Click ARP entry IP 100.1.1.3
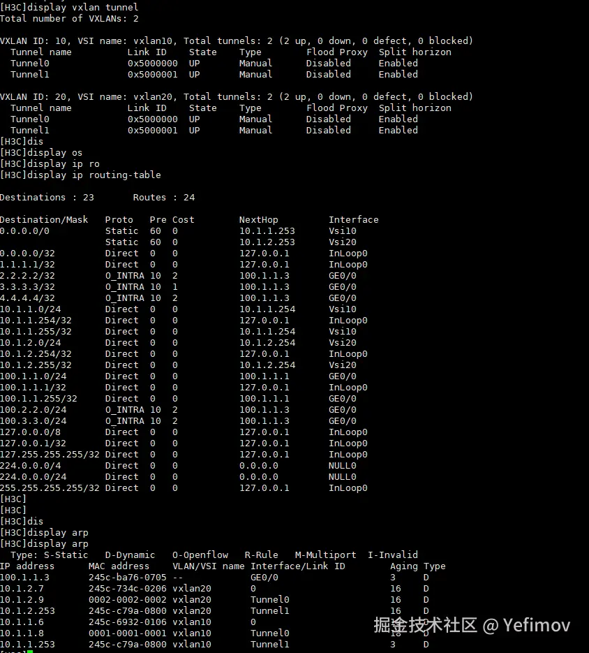Screen dimensions: 589x653 tap(24, 577)
